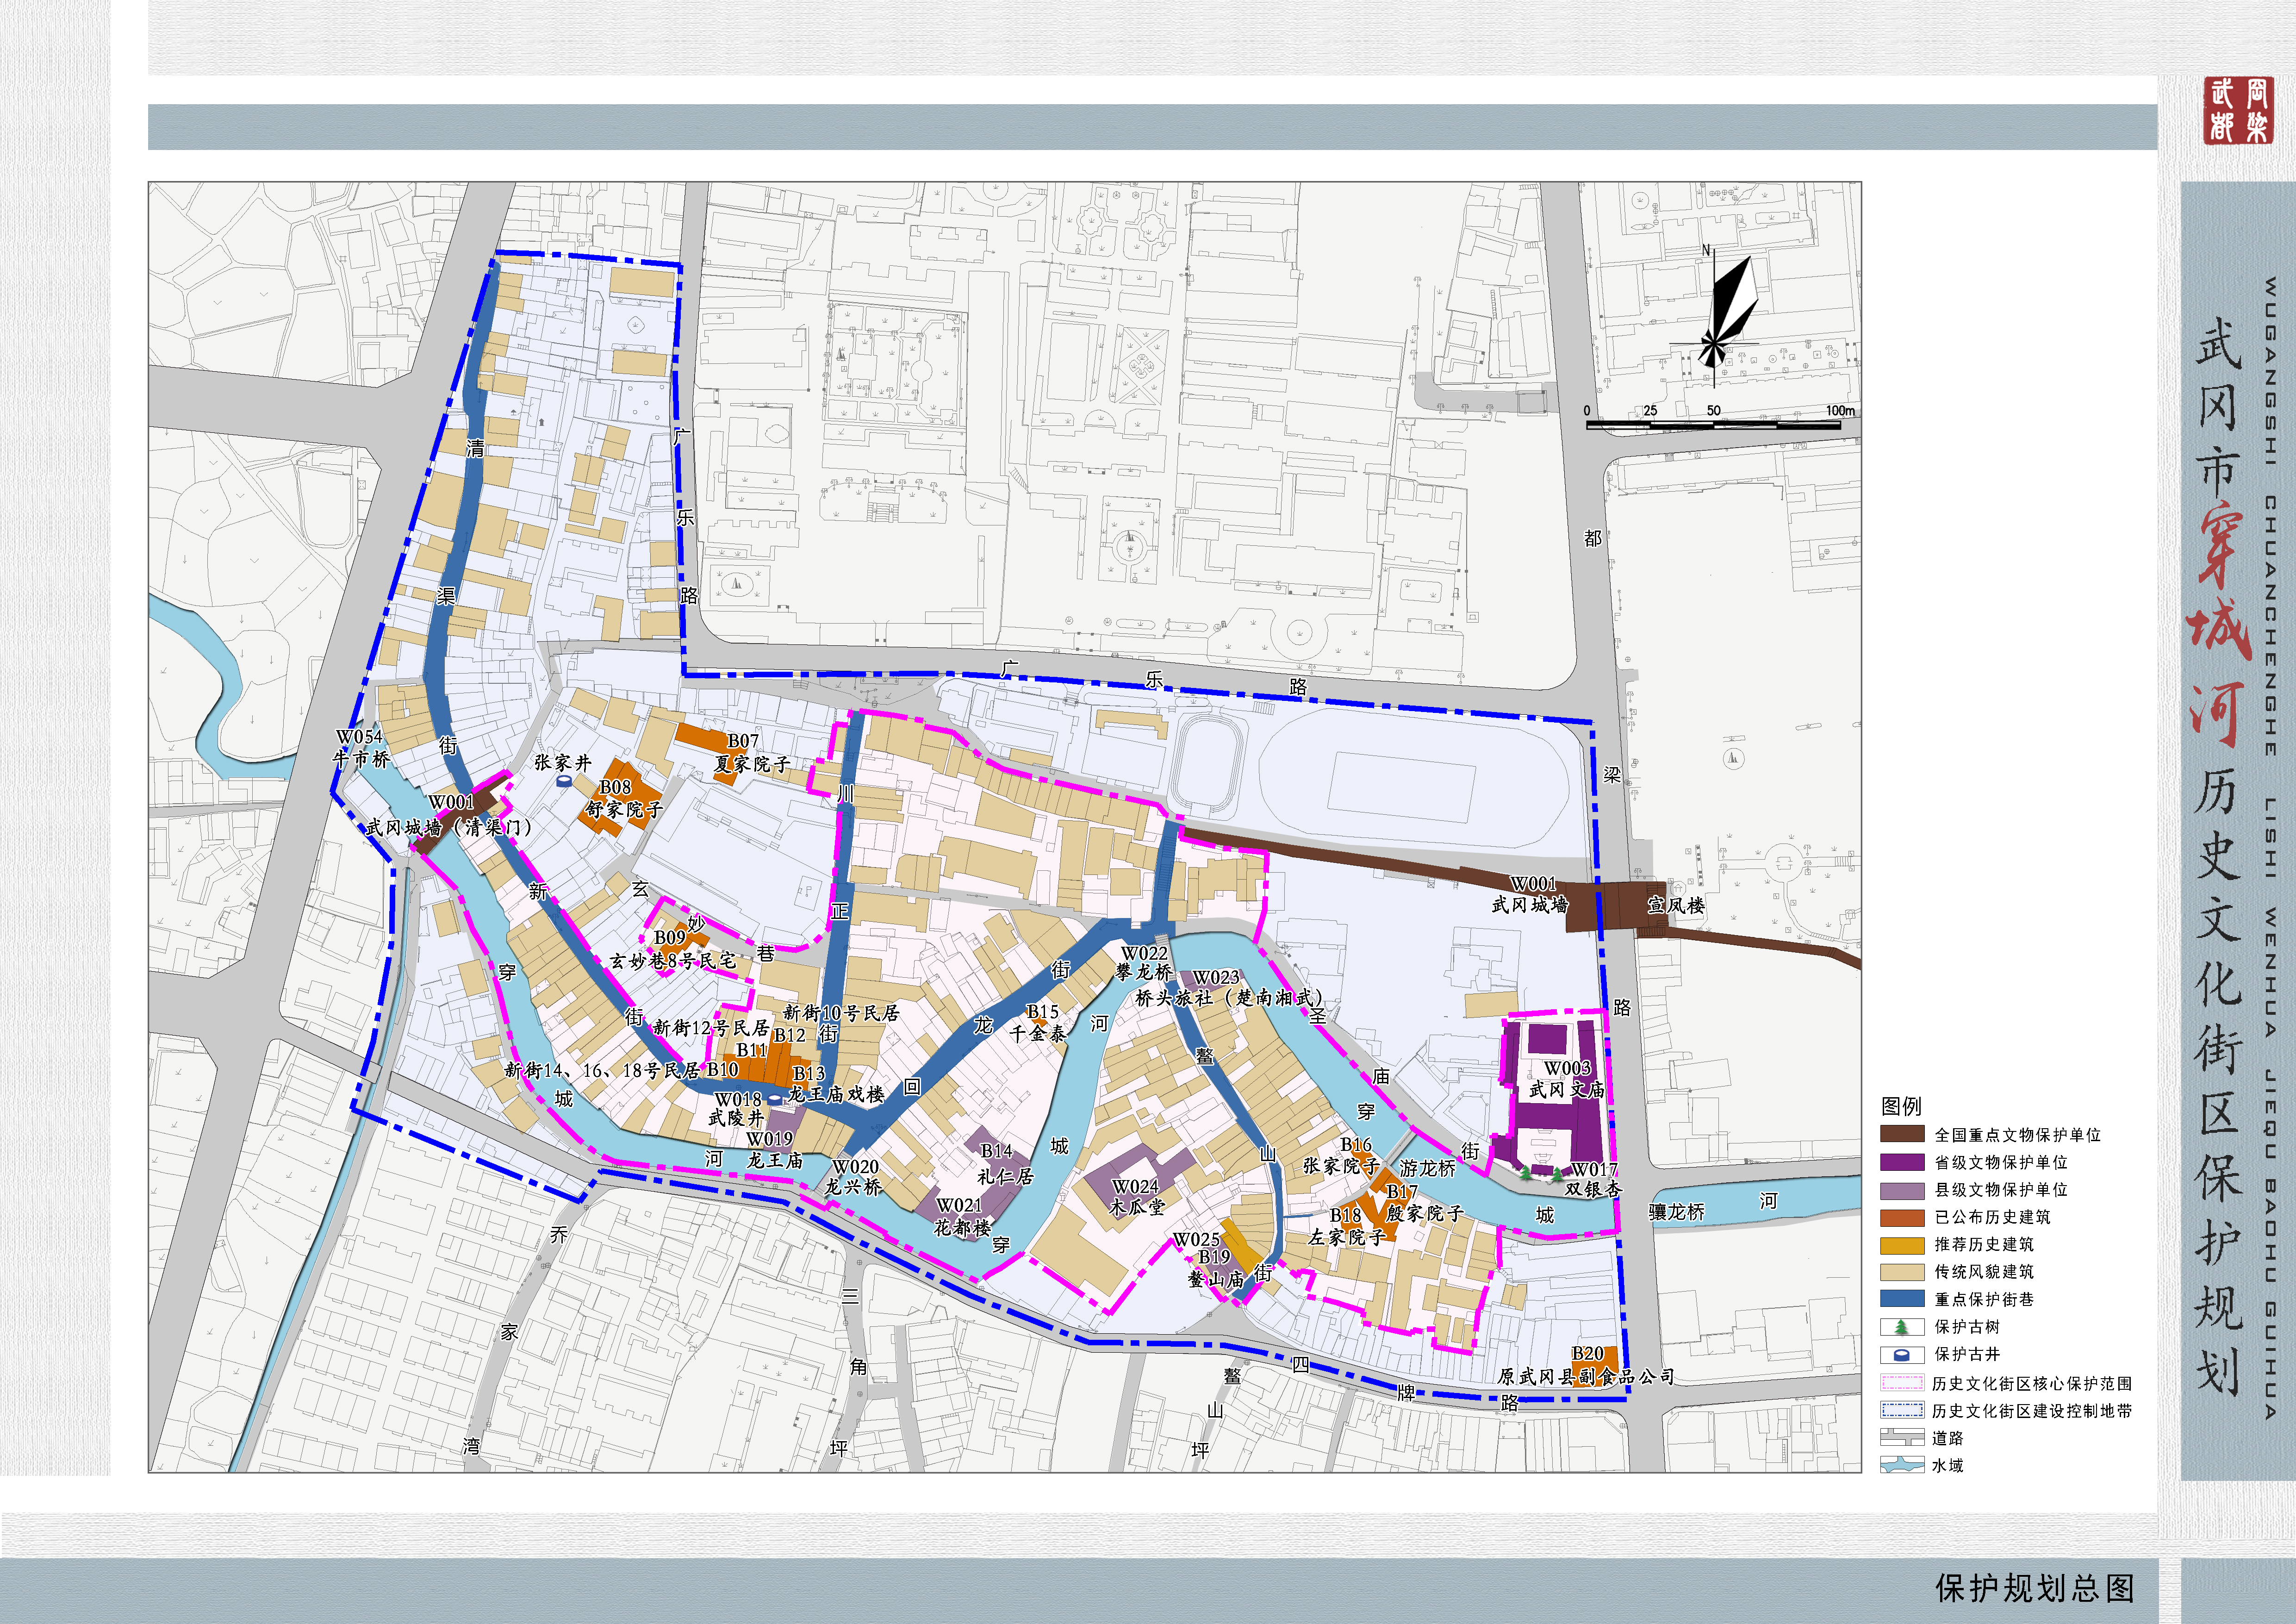Click the W022 攀龙桥 label

1144,962
